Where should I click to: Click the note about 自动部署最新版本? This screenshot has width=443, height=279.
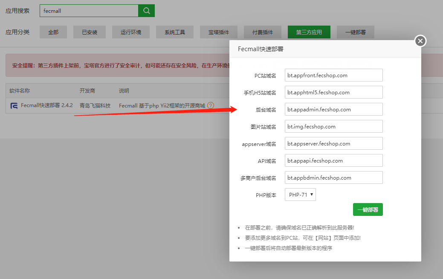coord(289,248)
